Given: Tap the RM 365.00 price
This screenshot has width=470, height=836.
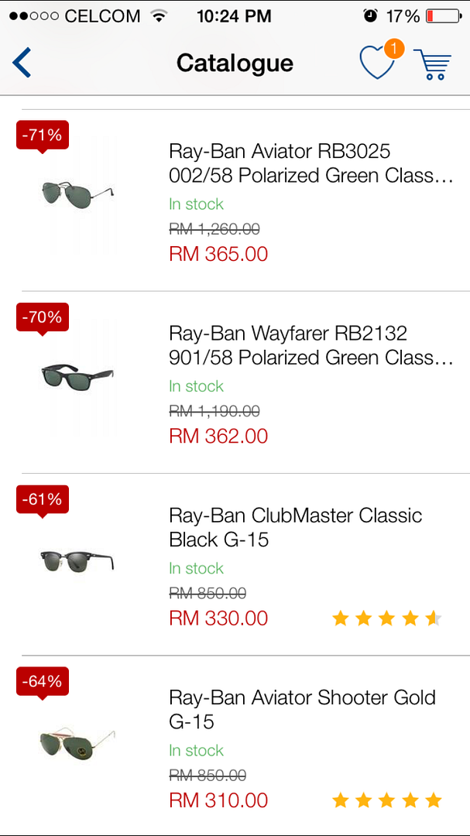Looking at the screenshot, I should pyautogui.click(x=218, y=254).
